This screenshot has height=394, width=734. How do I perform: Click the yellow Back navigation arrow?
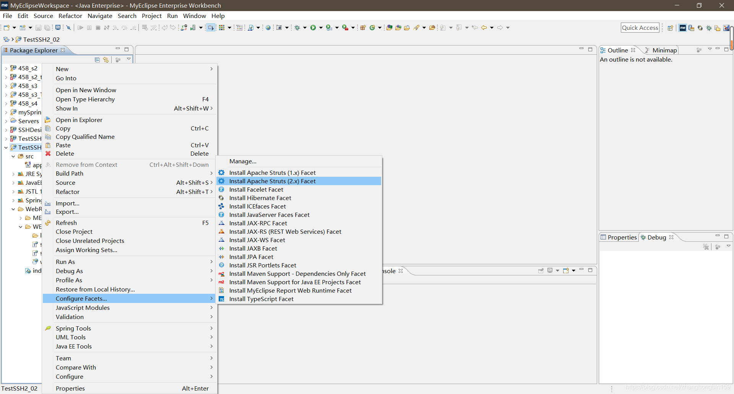click(x=484, y=28)
